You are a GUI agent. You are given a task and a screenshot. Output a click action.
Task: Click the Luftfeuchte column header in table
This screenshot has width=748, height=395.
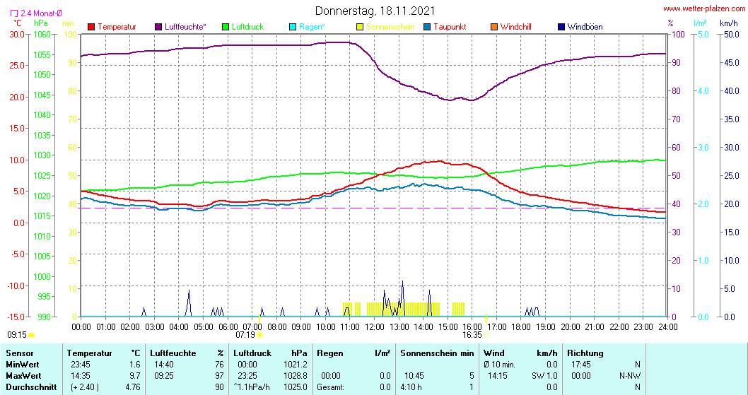173,353
